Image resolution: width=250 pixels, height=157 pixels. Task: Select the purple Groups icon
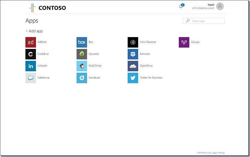tap(184, 42)
